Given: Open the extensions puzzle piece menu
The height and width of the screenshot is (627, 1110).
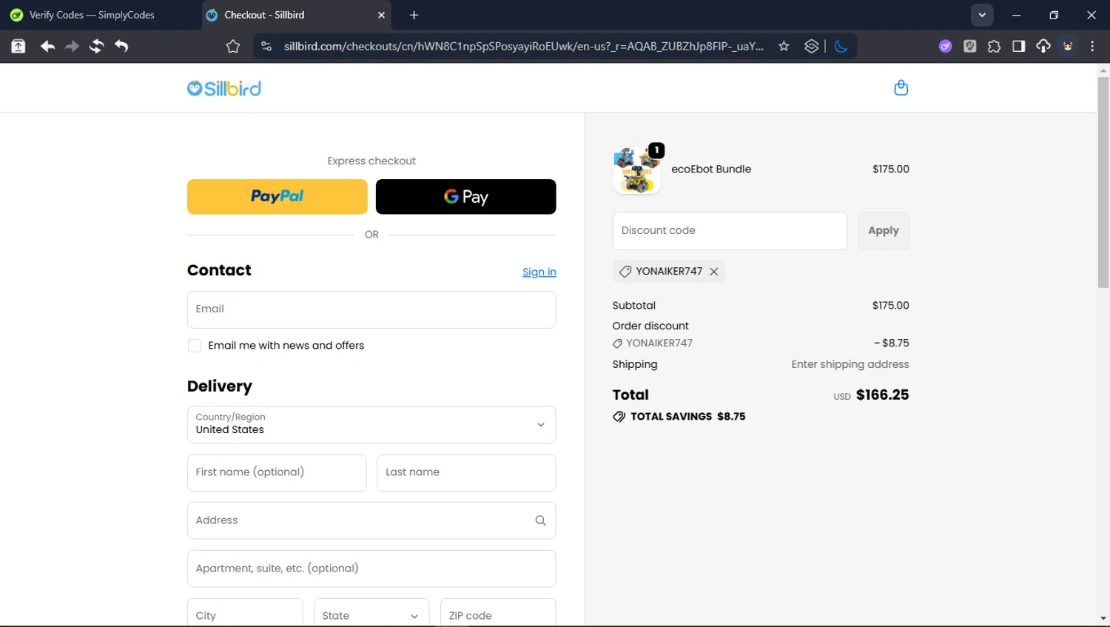Looking at the screenshot, I should pyautogui.click(x=994, y=46).
